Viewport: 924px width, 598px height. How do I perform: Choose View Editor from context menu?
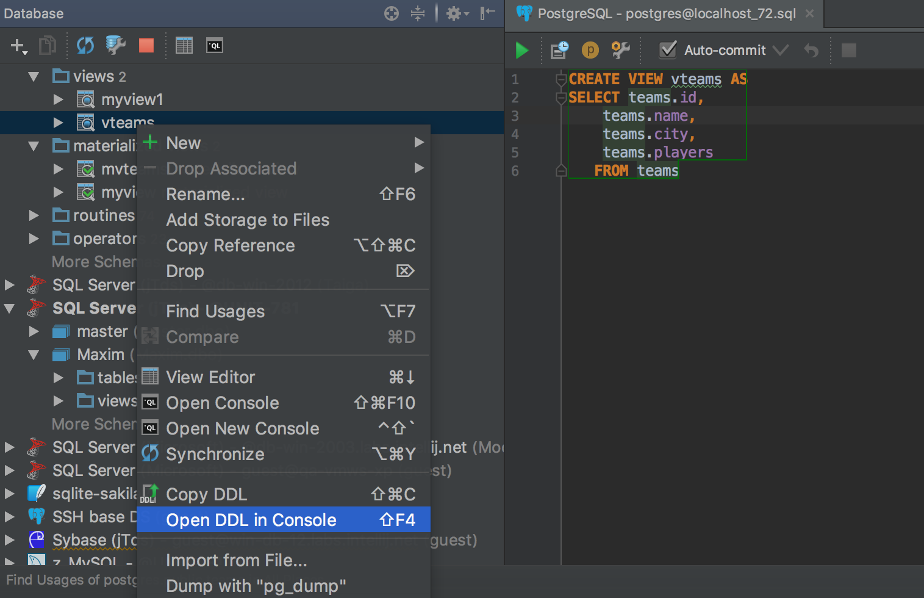coord(284,377)
